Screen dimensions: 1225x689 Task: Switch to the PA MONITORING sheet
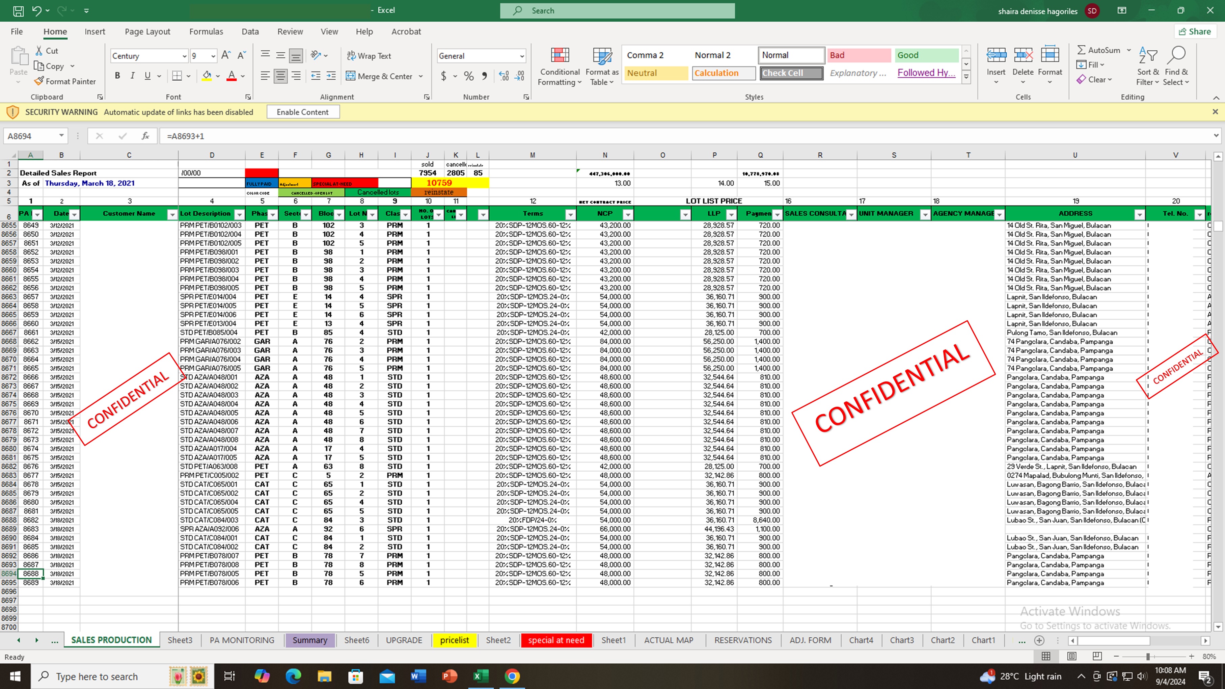click(242, 640)
